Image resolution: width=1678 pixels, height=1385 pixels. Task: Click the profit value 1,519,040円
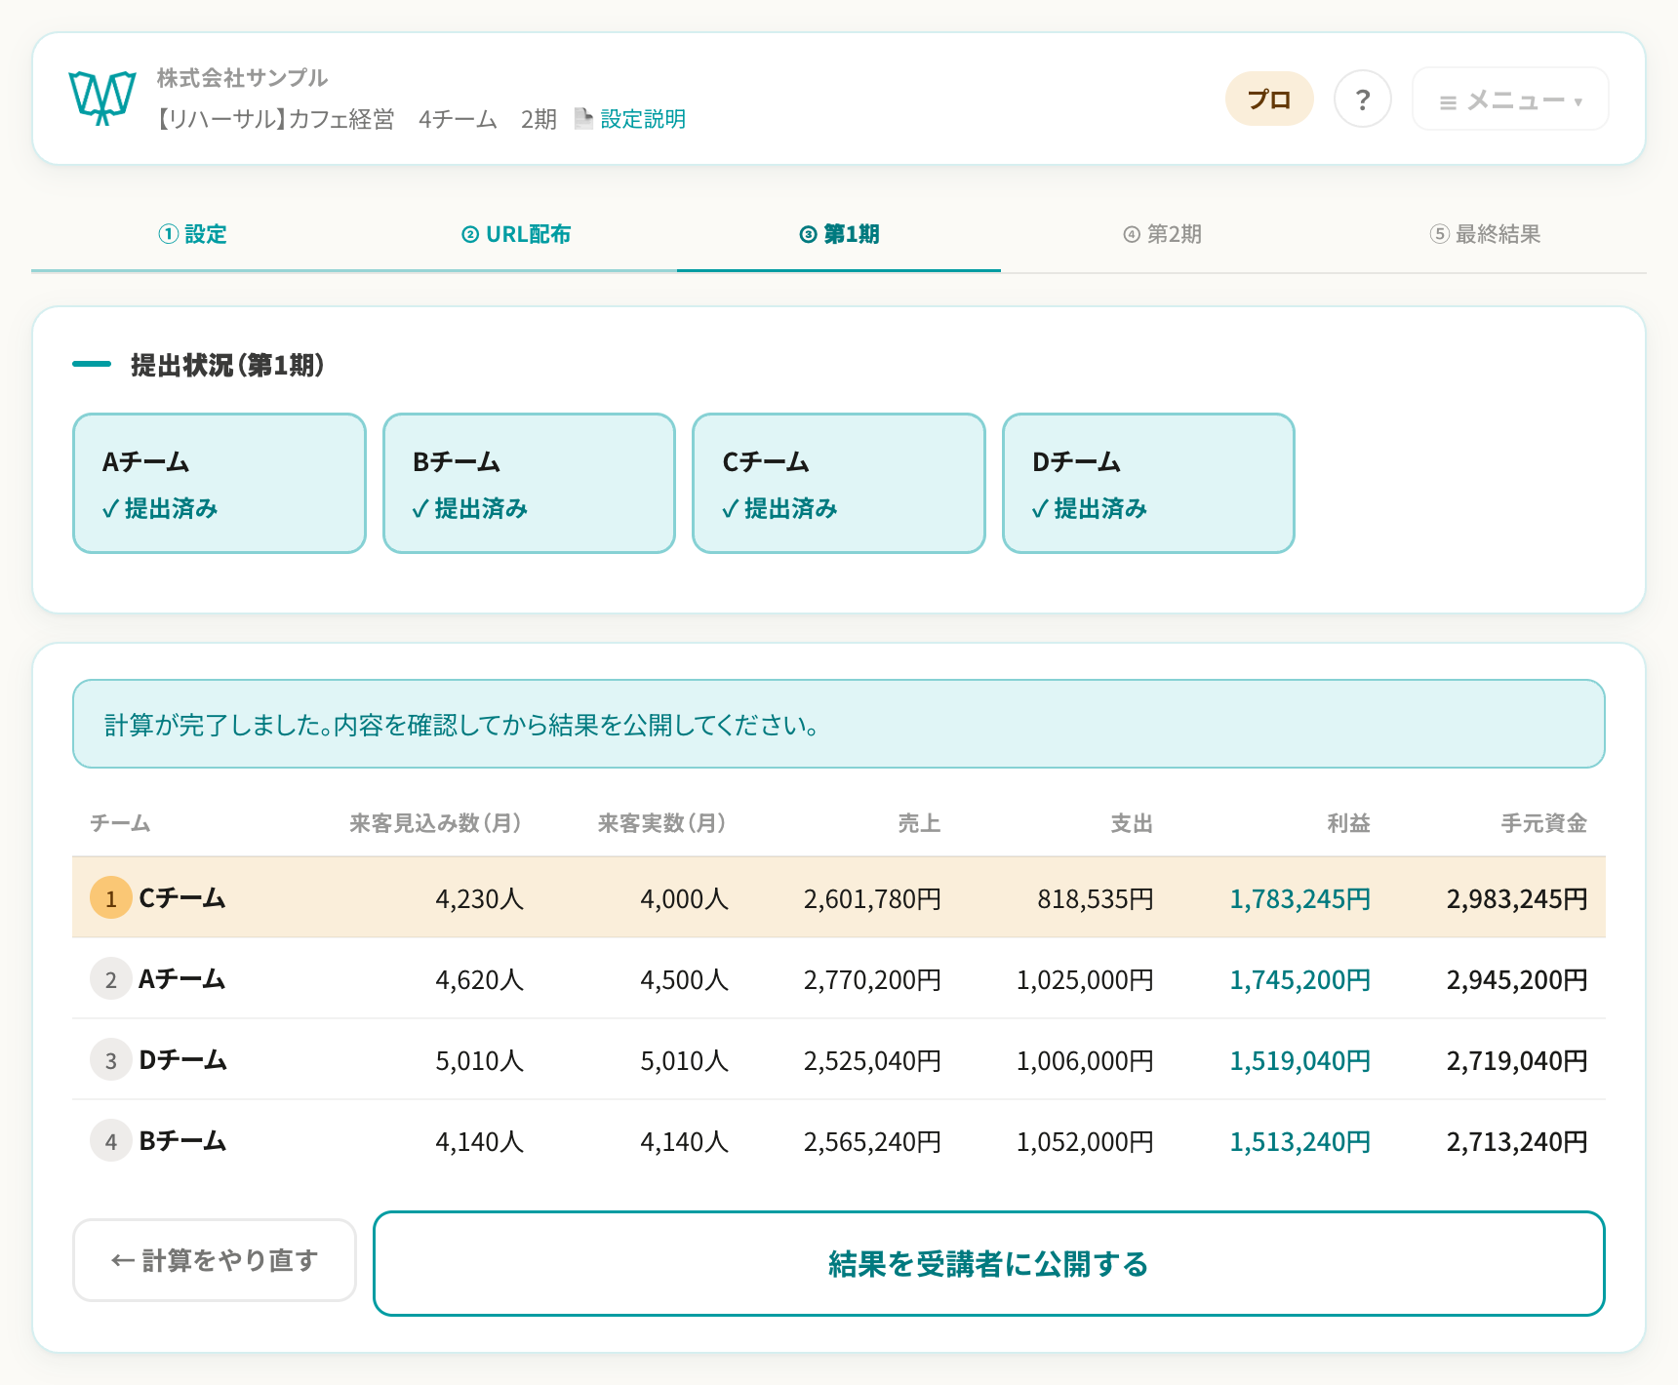(1300, 1061)
